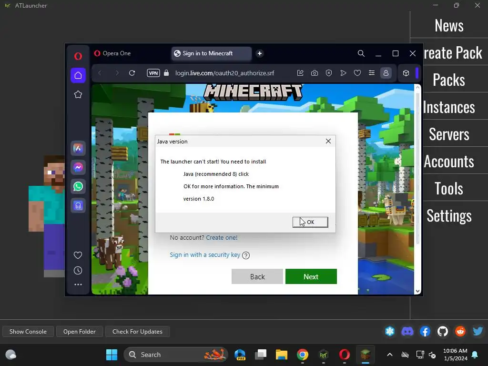The image size is (488, 366).
Task: Switch to the Packs tab
Action: coord(449,80)
